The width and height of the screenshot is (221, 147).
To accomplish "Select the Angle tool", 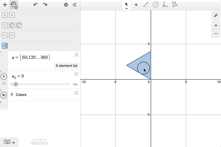I will (165, 5).
